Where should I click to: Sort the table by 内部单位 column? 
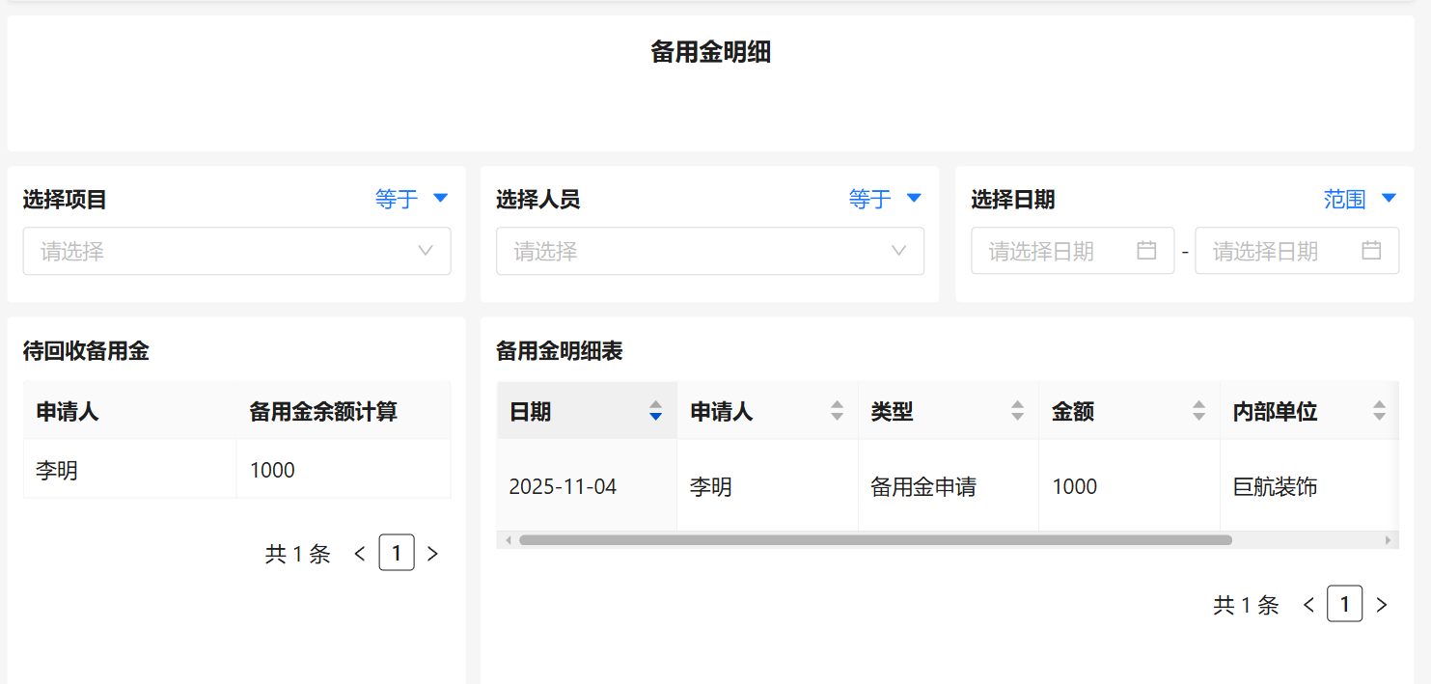[1380, 410]
